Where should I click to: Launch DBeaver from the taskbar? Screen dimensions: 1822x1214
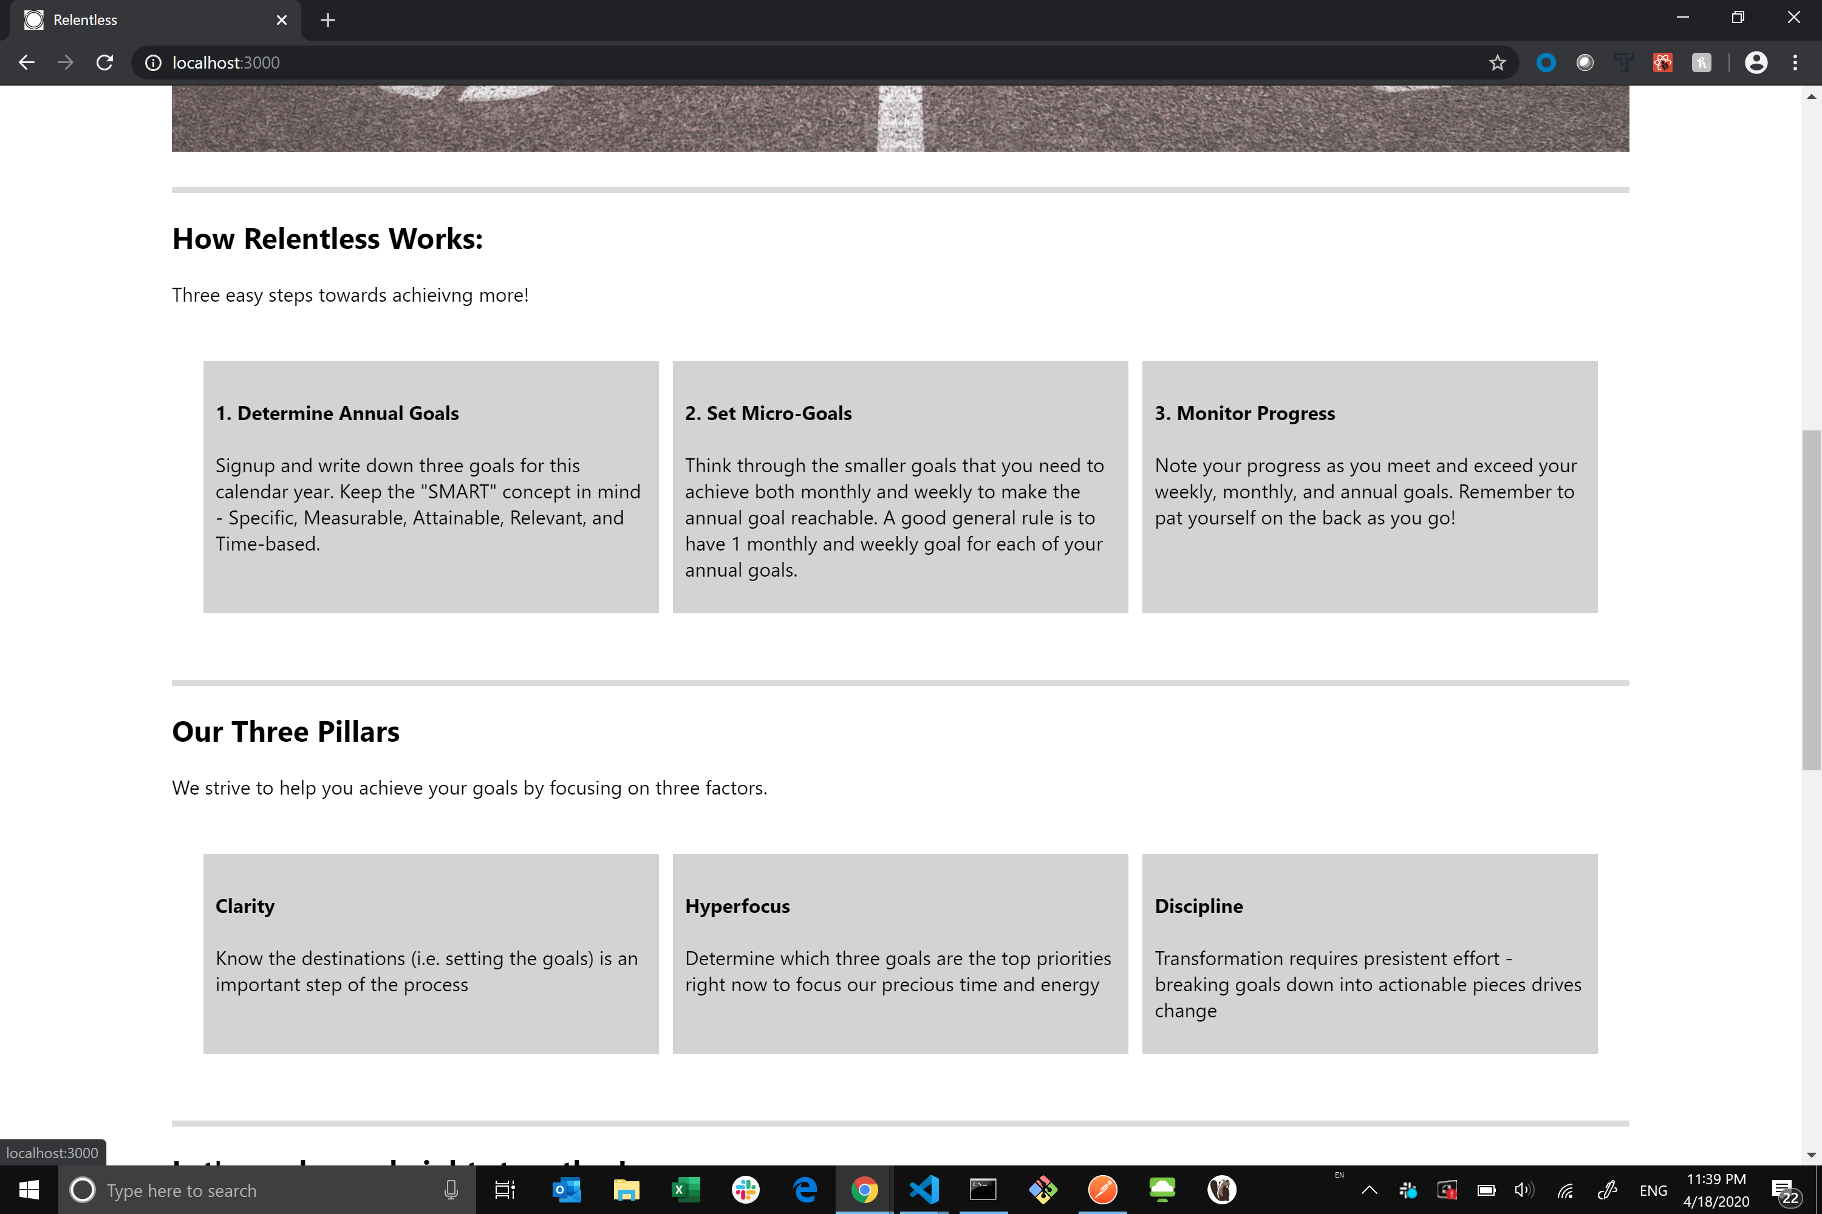coord(1221,1190)
